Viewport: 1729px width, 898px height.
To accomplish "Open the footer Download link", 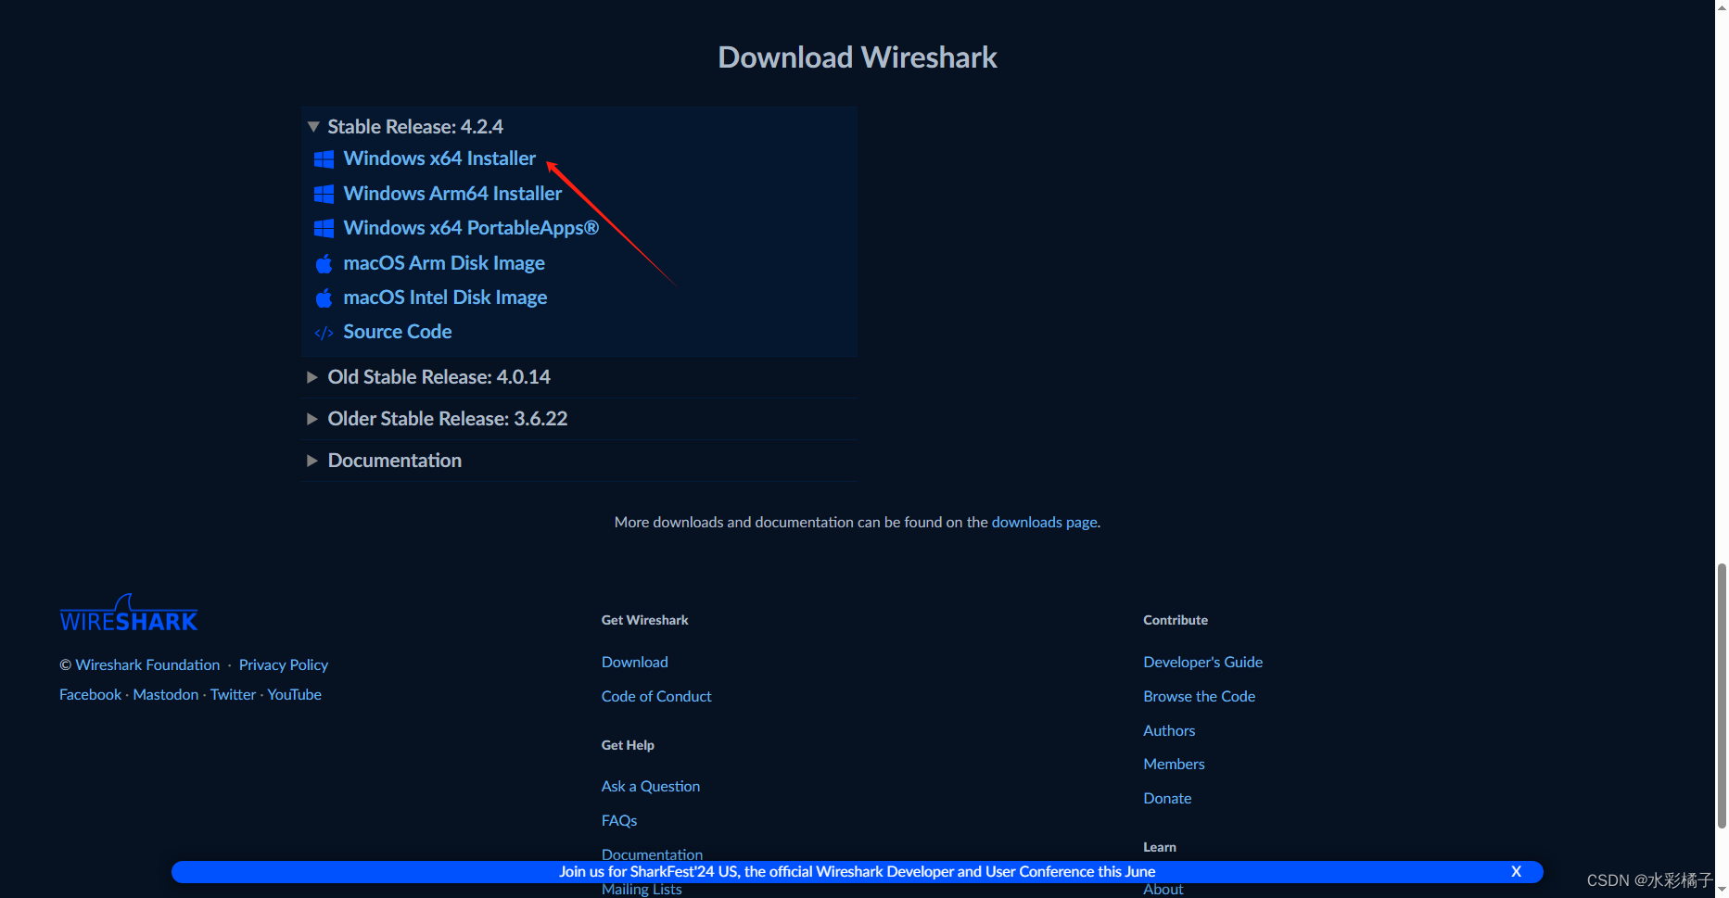I will 635,663.
